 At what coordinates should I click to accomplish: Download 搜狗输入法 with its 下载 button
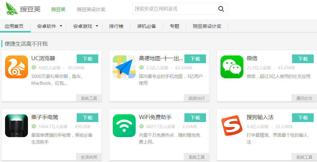point(303,118)
